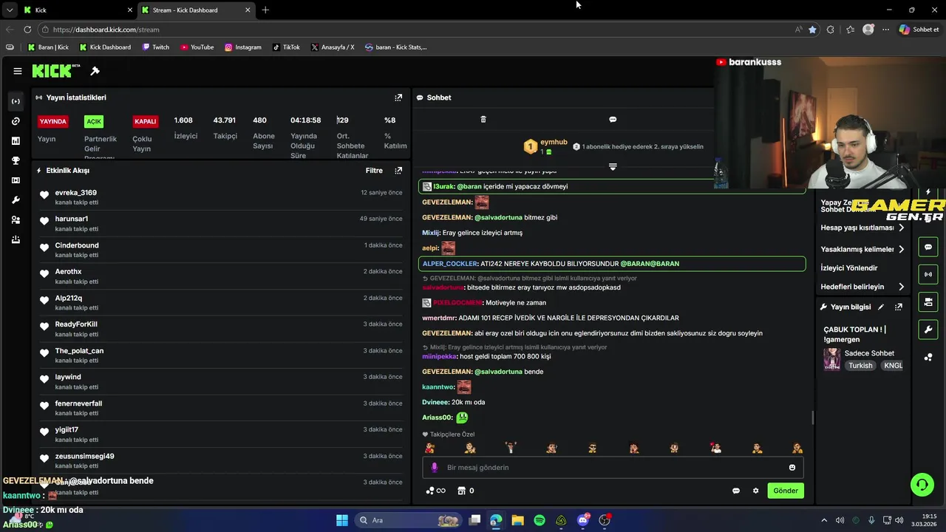The image size is (946, 532).
Task: Open the Twitch bookmark
Action: [x=156, y=47]
